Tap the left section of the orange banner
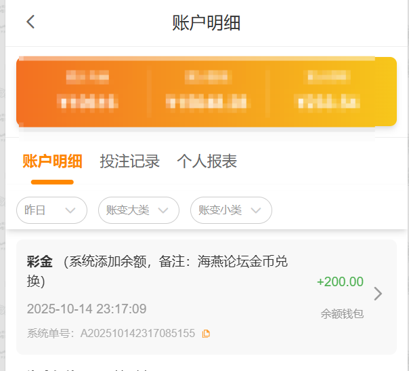 [88, 92]
